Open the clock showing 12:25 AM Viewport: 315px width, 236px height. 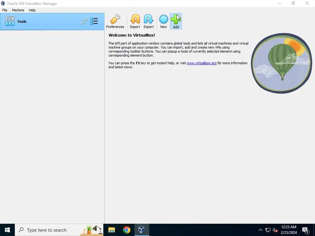tap(289, 230)
